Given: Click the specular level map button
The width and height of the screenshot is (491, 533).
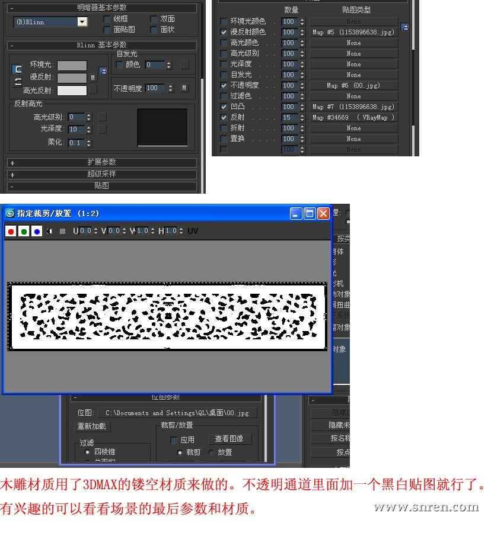Looking at the screenshot, I should [x=102, y=117].
